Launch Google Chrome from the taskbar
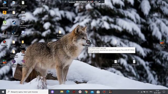 click(x=86, y=92)
